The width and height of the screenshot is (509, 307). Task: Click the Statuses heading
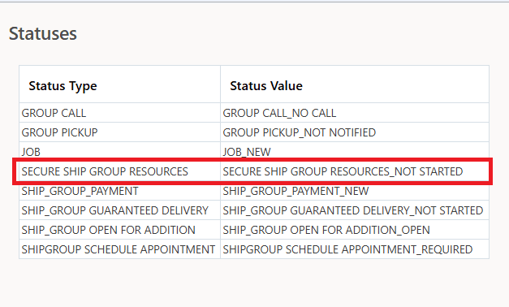pyautogui.click(x=42, y=34)
